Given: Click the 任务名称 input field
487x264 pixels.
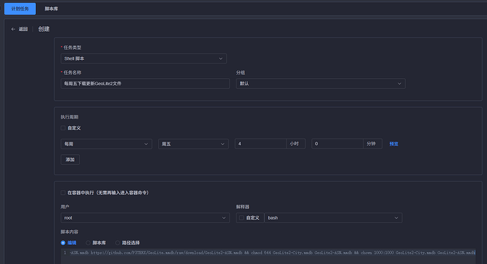Looking at the screenshot, I should pos(145,83).
